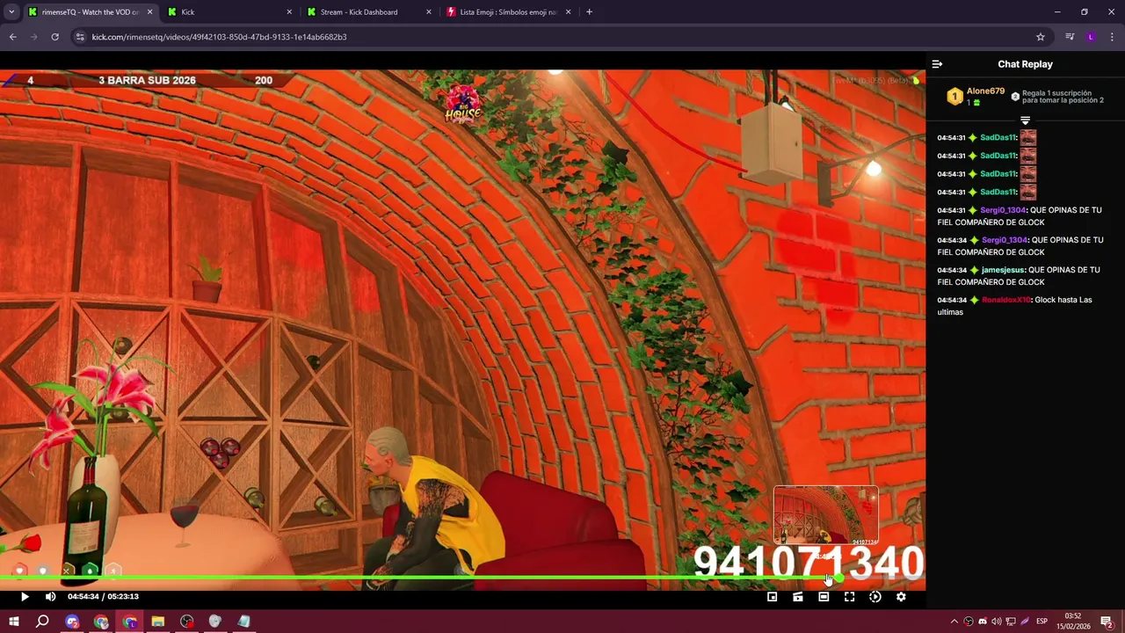Viewport: 1125px width, 633px height.
Task: Open the mini player picture-in-picture icon
Action: (772, 597)
